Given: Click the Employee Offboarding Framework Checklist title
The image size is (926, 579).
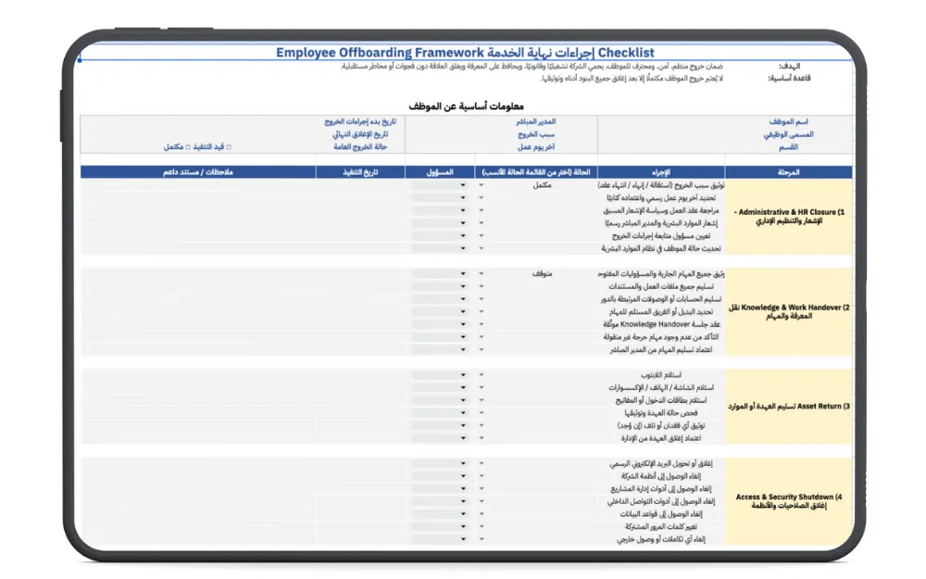Looking at the screenshot, I should [466, 53].
